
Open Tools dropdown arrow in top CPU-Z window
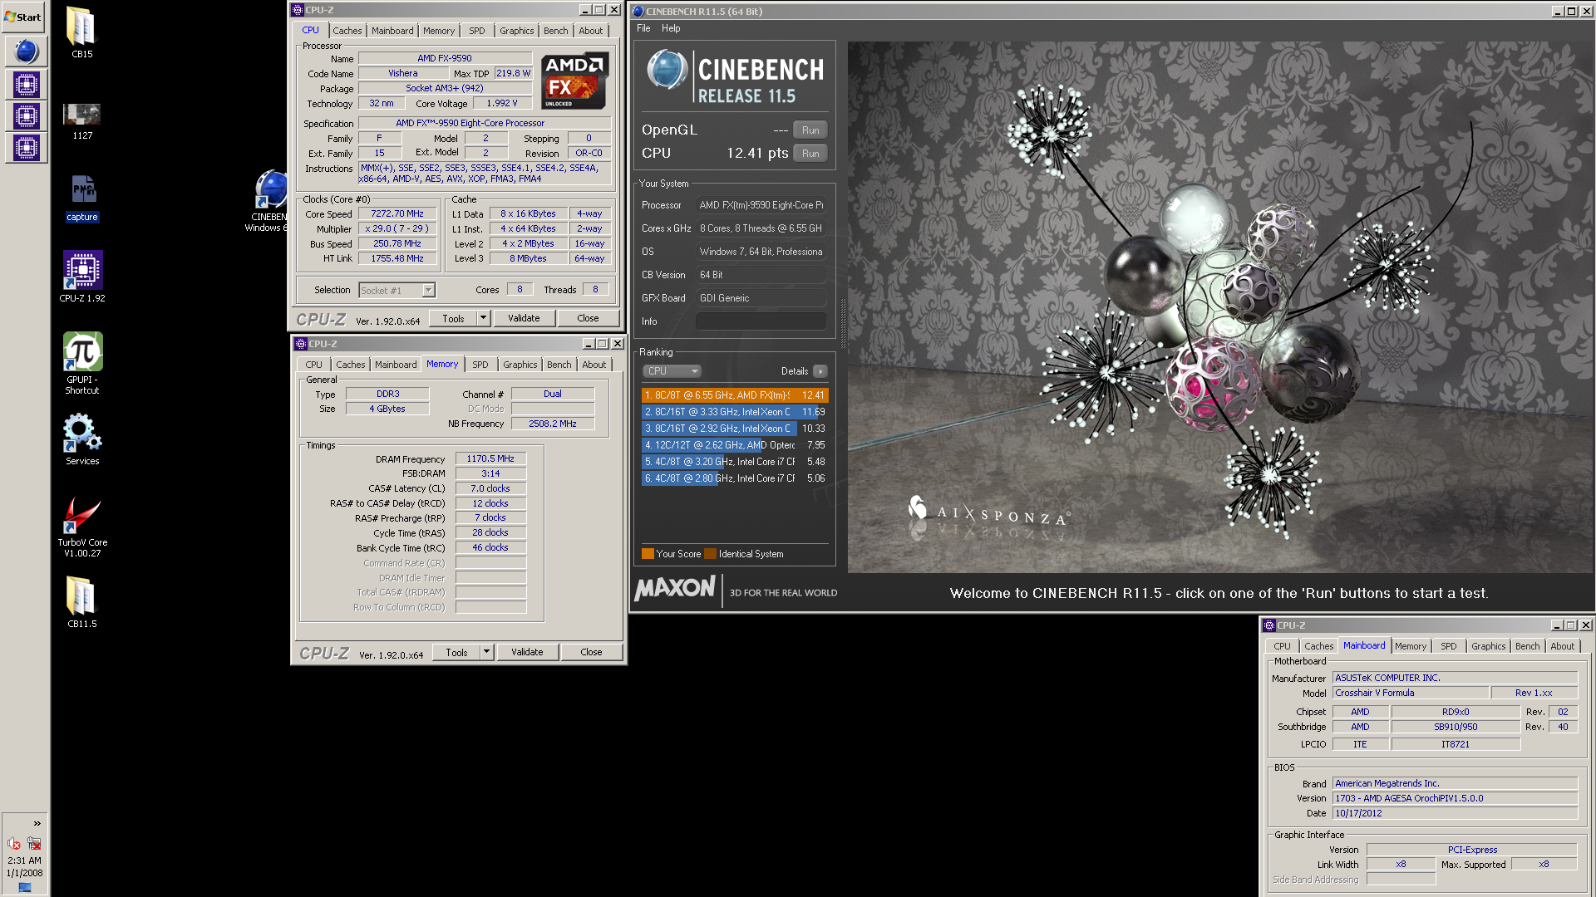[484, 318]
